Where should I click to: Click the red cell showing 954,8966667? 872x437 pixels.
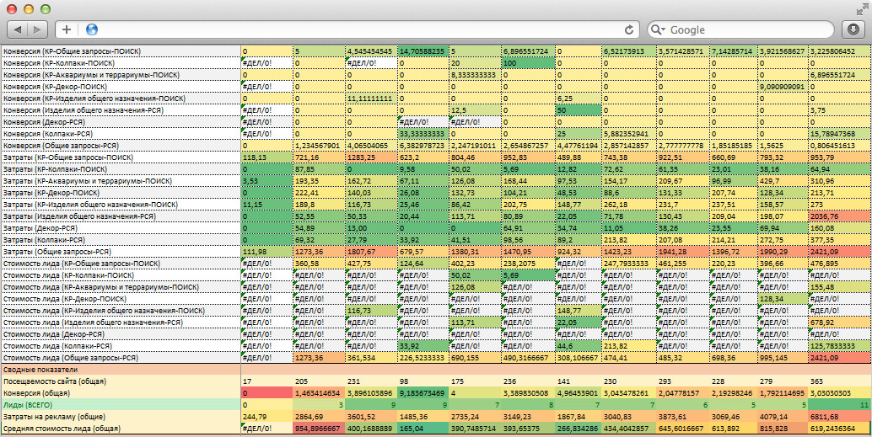point(318,429)
